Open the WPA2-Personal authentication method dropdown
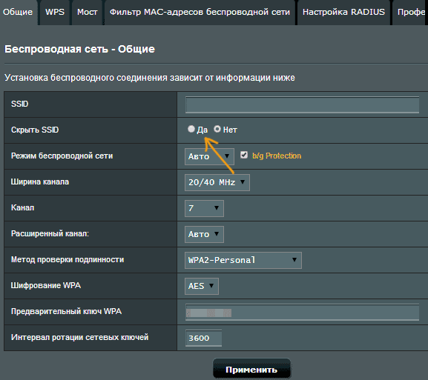Image resolution: width=428 pixels, height=380 pixels. click(x=243, y=260)
